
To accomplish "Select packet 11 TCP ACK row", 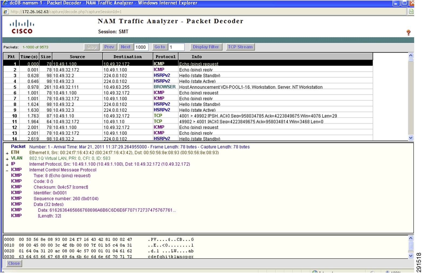I will coord(188,121).
